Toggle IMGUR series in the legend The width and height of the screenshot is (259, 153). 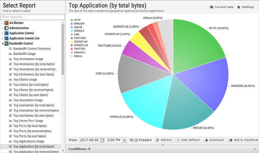click(76, 27)
